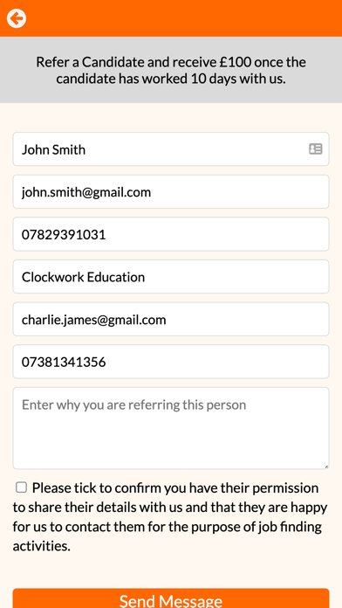Select the john.smith@gmail.com email field
342x608 pixels.
pos(171,191)
